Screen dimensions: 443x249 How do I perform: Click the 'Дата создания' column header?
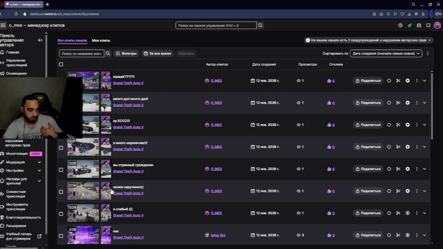click(264, 64)
